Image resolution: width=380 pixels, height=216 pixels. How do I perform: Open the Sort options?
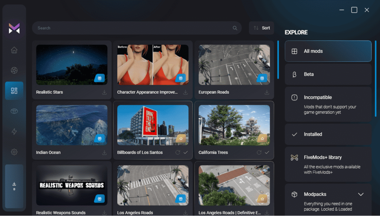[x=261, y=28]
